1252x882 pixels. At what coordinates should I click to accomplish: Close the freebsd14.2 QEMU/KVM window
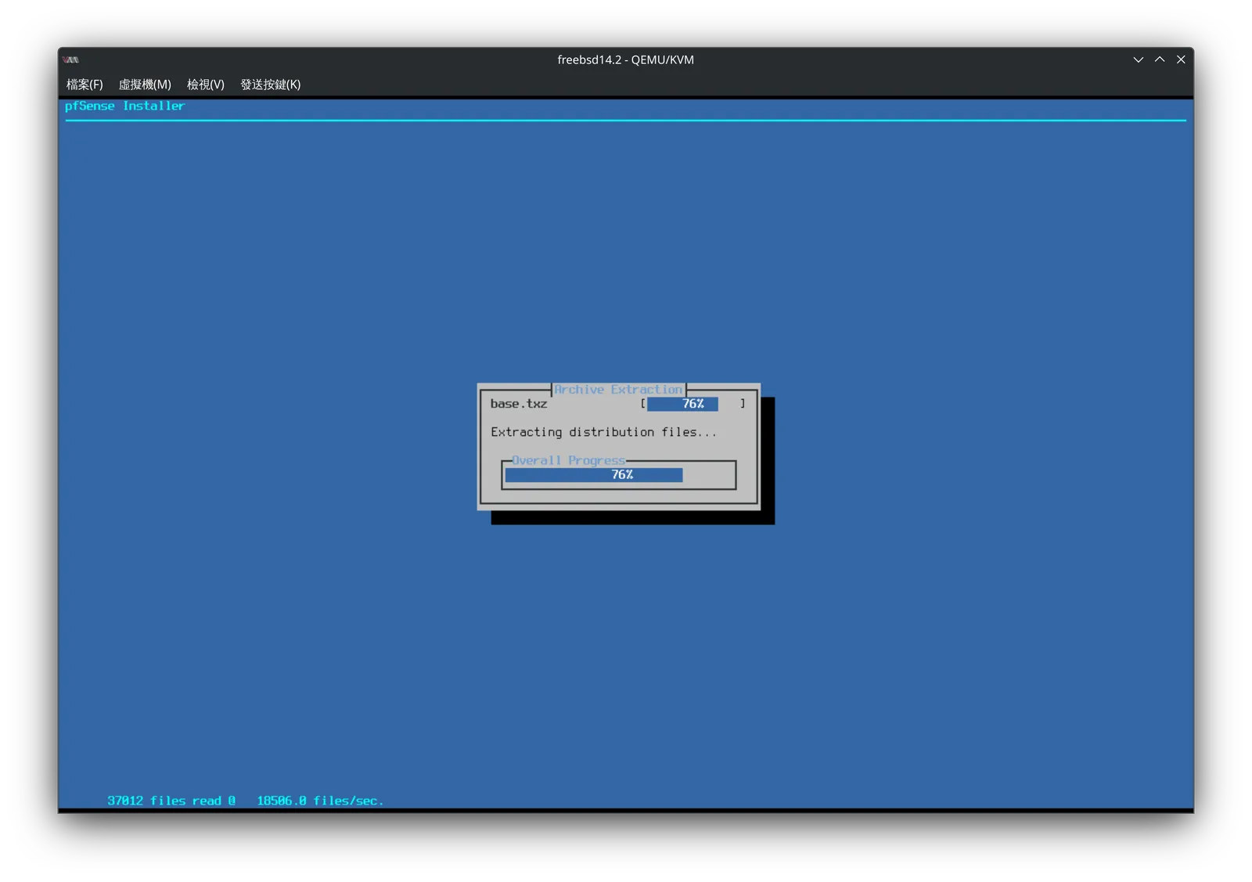click(1181, 59)
